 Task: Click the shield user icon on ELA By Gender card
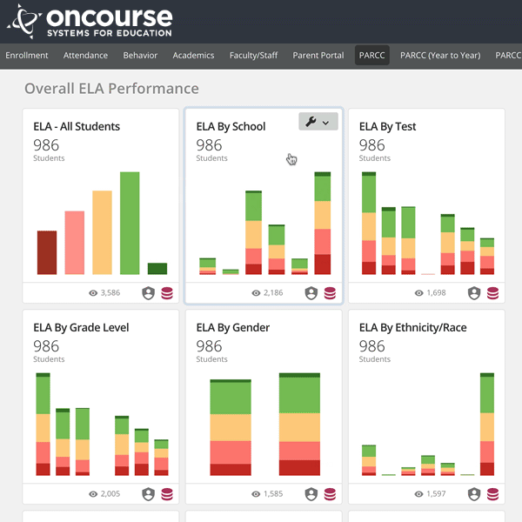click(311, 494)
